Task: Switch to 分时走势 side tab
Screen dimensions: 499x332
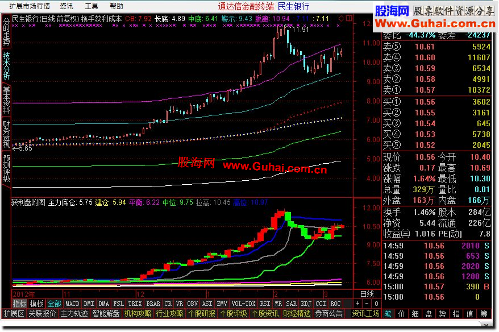Action: coord(6,31)
